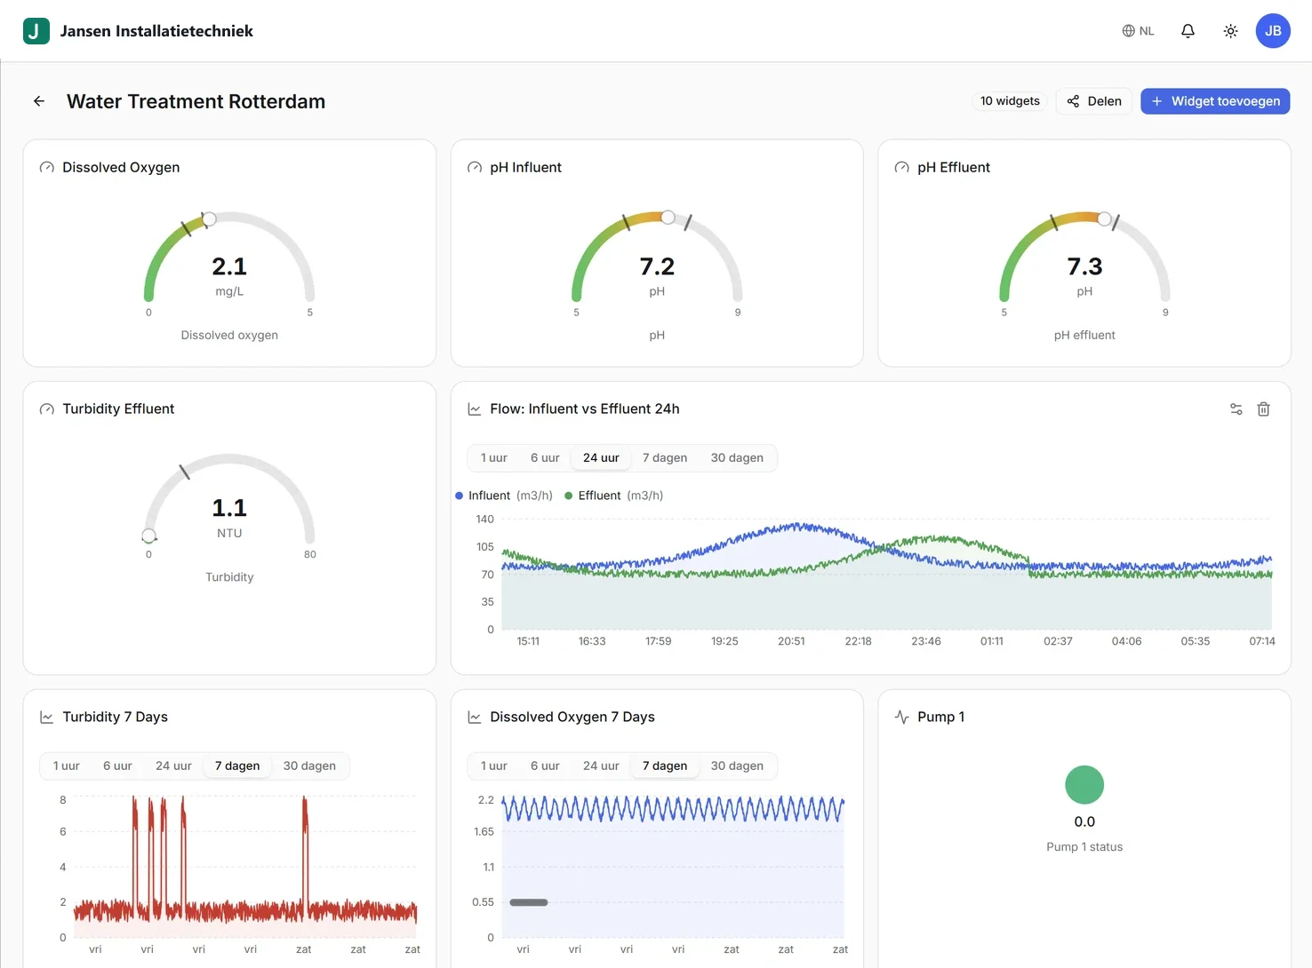Select 24 uur in Turbidity 7 Days
Image resolution: width=1312 pixels, height=968 pixels.
pyautogui.click(x=173, y=766)
